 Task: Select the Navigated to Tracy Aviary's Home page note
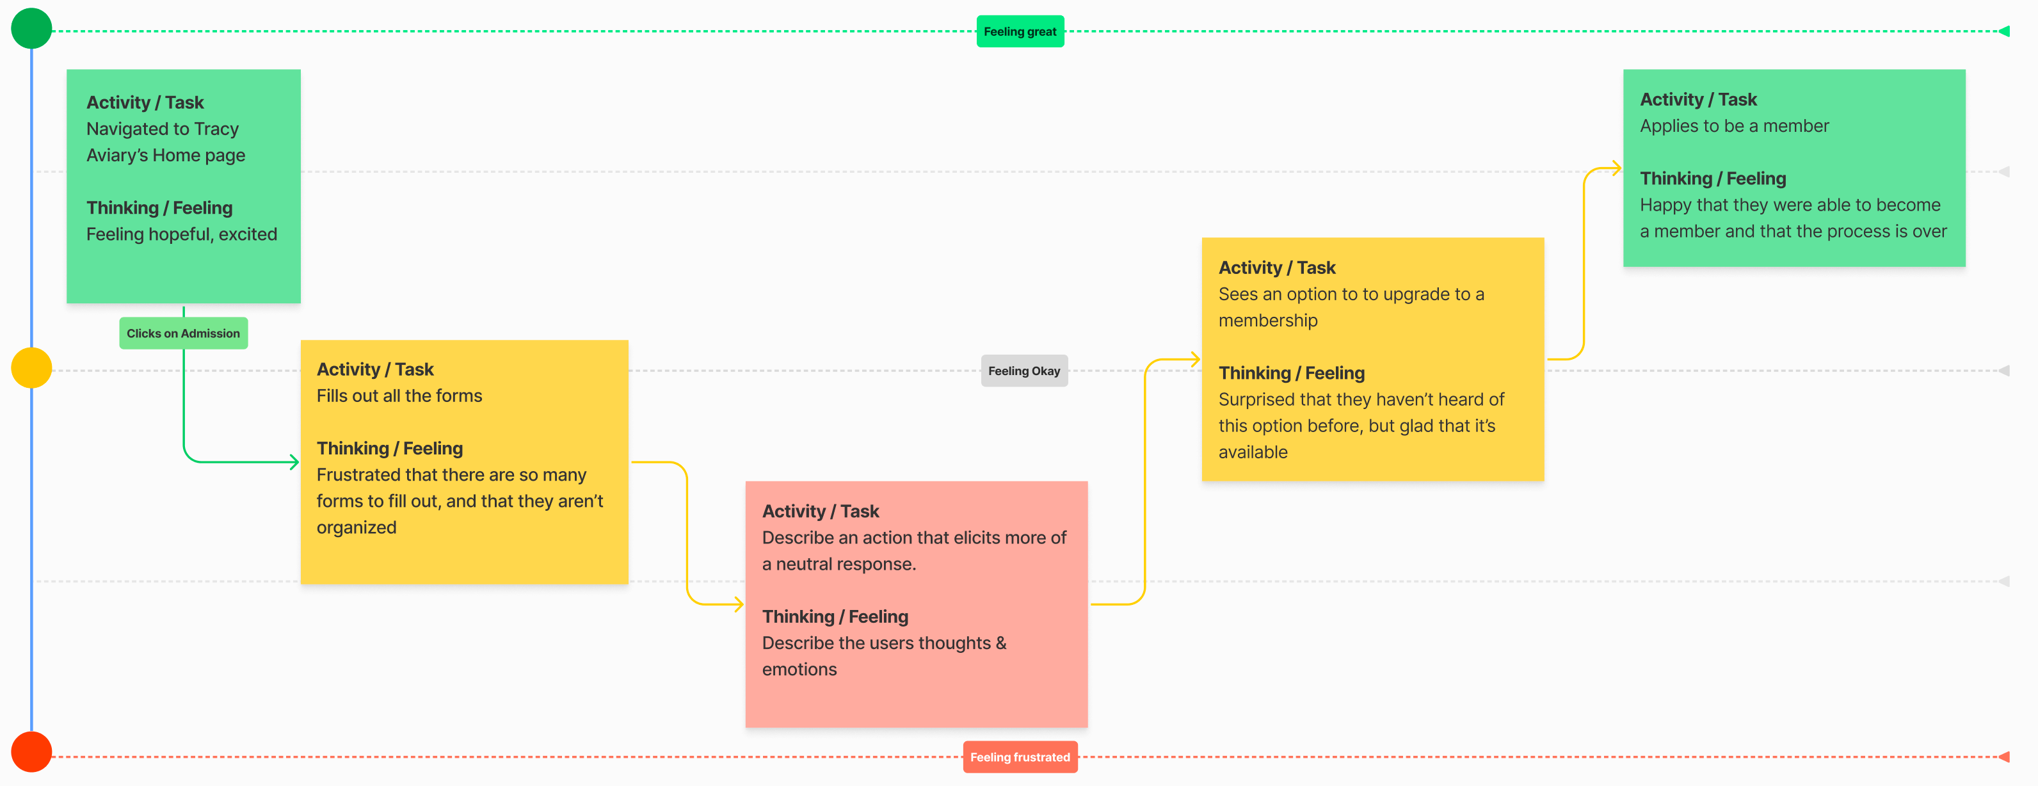click(184, 187)
